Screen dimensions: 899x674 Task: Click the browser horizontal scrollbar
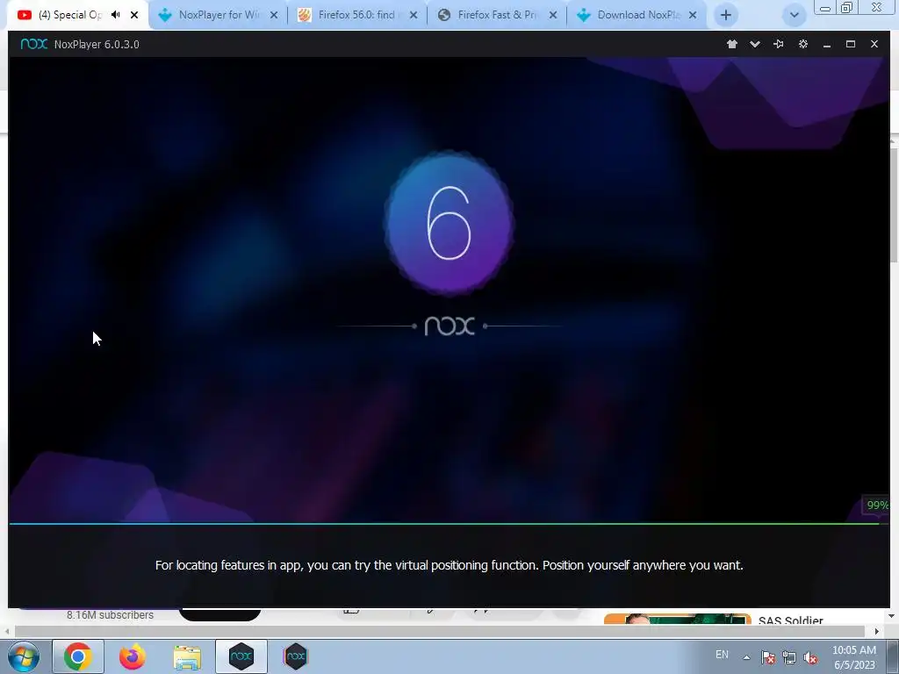[439, 631]
